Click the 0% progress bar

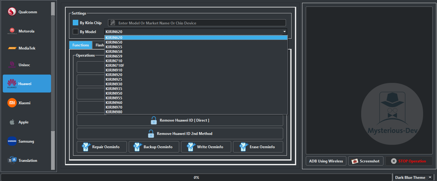coord(196,178)
